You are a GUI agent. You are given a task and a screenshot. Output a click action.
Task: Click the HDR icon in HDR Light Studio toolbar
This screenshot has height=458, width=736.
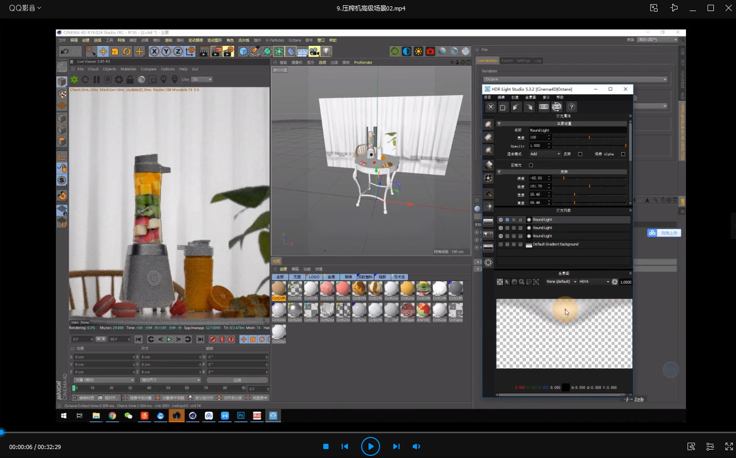pos(544,107)
